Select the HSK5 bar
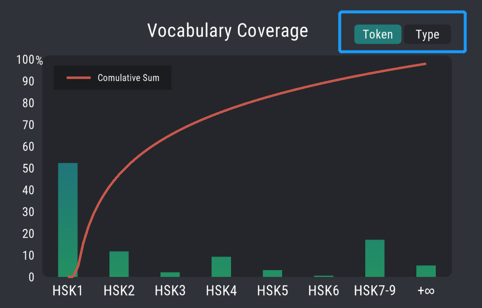This screenshot has width=482, height=308. [x=272, y=273]
